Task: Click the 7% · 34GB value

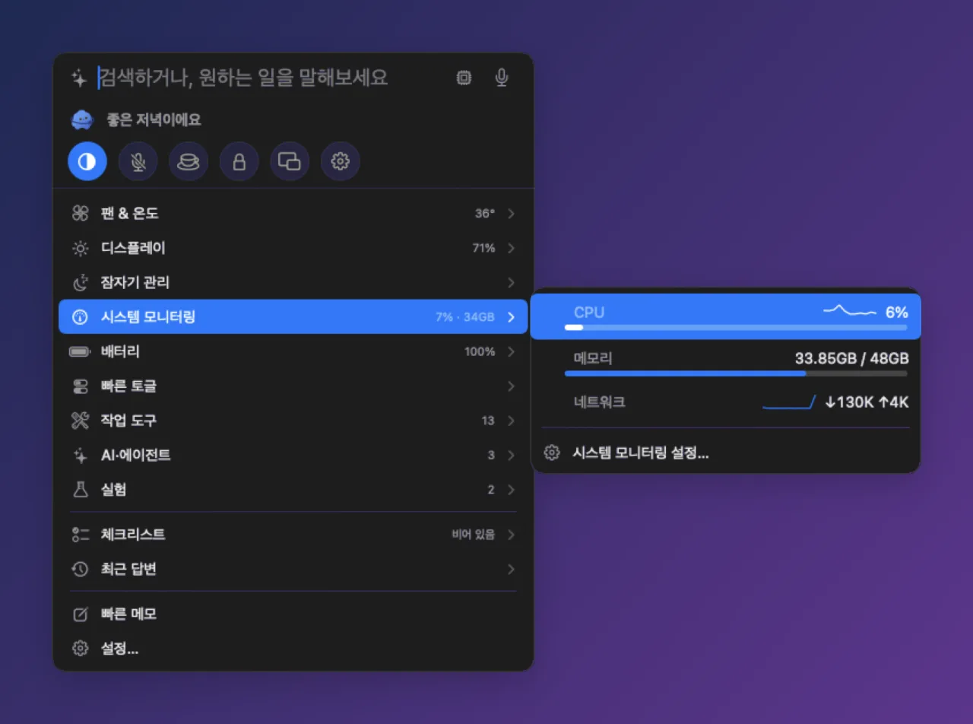Action: (465, 317)
